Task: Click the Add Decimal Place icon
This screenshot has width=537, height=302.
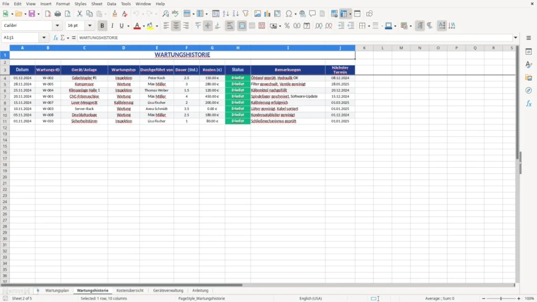Action: [318, 26]
